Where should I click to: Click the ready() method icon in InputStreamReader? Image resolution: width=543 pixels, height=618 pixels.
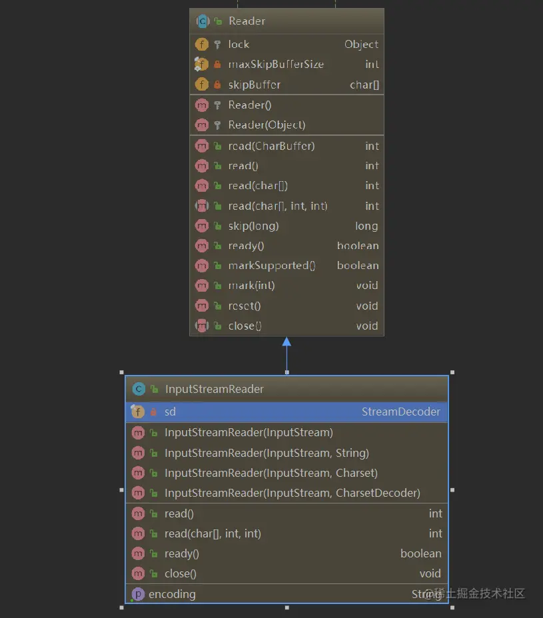138,553
